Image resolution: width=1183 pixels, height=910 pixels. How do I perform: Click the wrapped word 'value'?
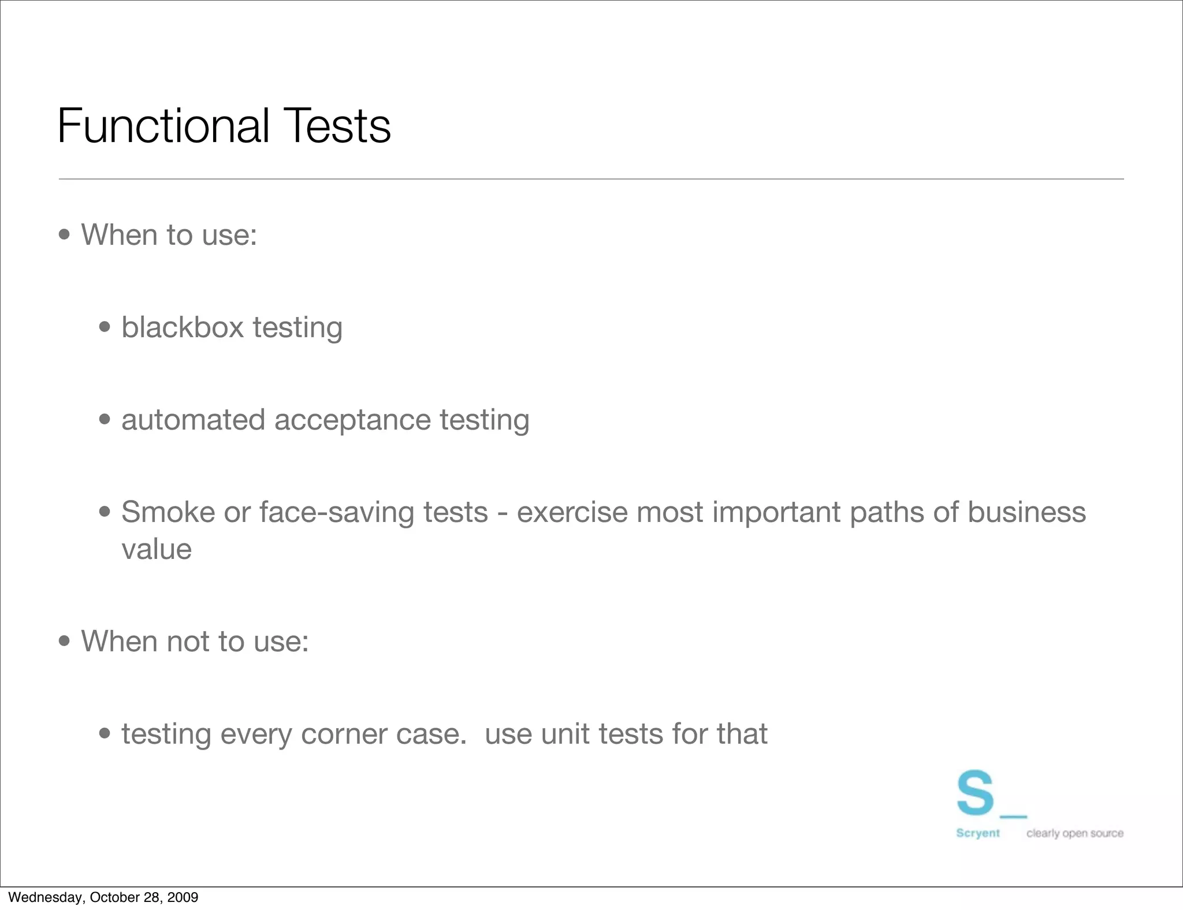pyautogui.click(x=157, y=549)
